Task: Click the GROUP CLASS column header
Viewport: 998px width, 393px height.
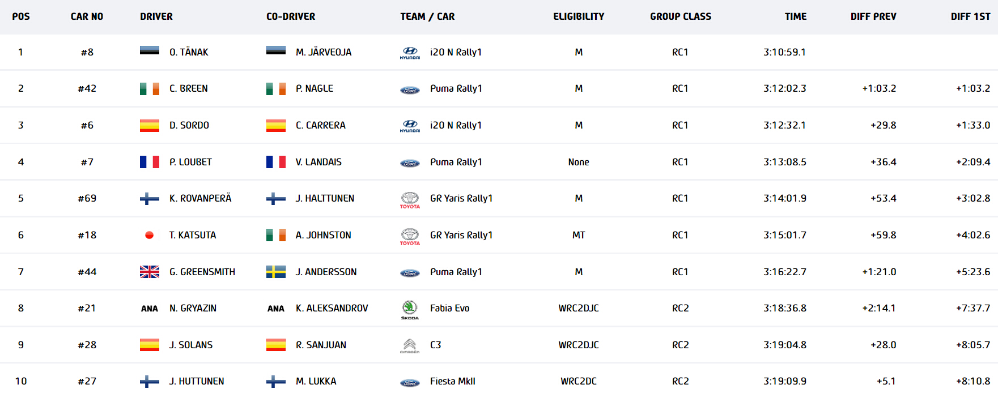Action: pyautogui.click(x=680, y=16)
